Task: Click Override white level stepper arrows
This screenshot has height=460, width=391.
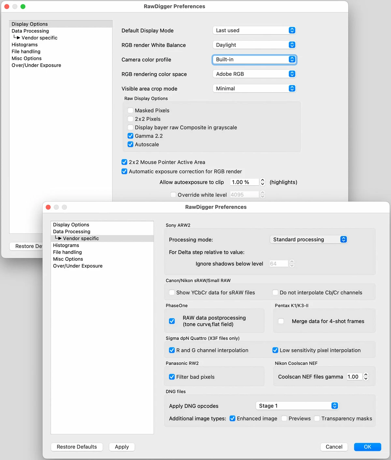Action: [x=263, y=195]
